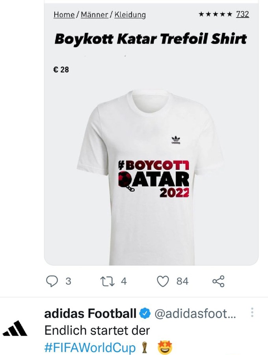Select the Kleidung breadcrumb link
The image size is (268, 355).
[x=130, y=15]
